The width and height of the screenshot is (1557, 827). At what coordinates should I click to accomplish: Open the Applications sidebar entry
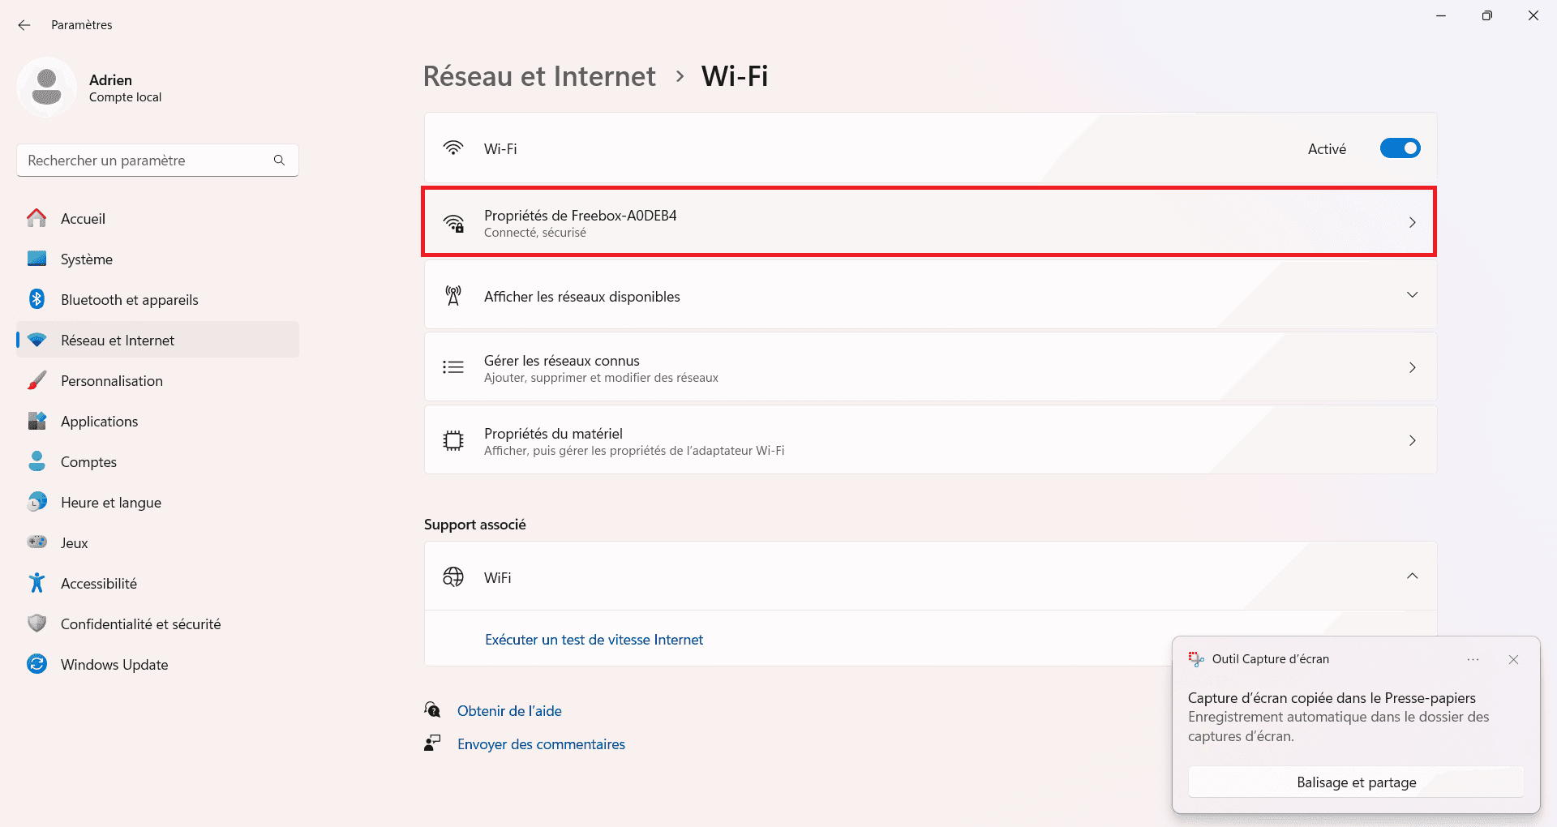[x=157, y=421]
